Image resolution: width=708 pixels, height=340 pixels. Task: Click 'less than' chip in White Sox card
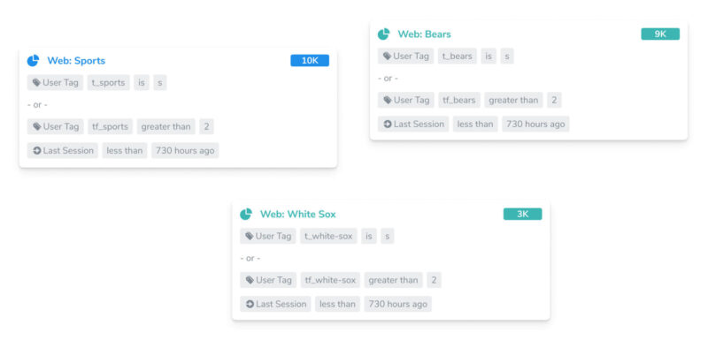pos(338,304)
